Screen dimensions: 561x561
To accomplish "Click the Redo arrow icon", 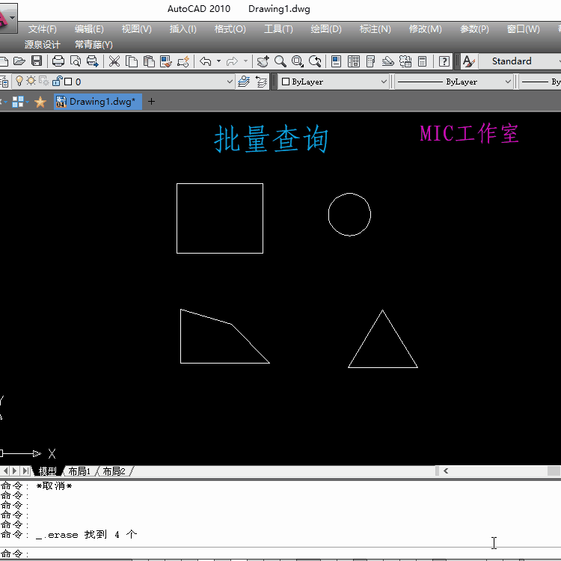I will click(x=232, y=61).
